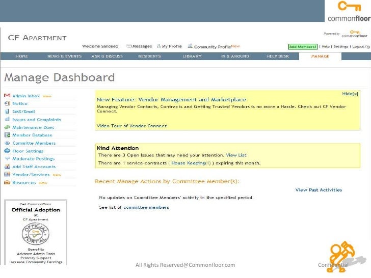
Task: Open Issues and Complaints link
Action: (x=37, y=120)
